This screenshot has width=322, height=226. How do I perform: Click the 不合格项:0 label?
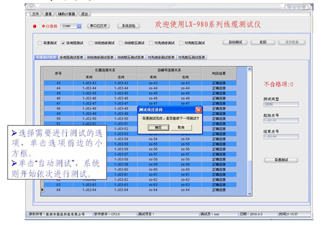click(x=279, y=84)
